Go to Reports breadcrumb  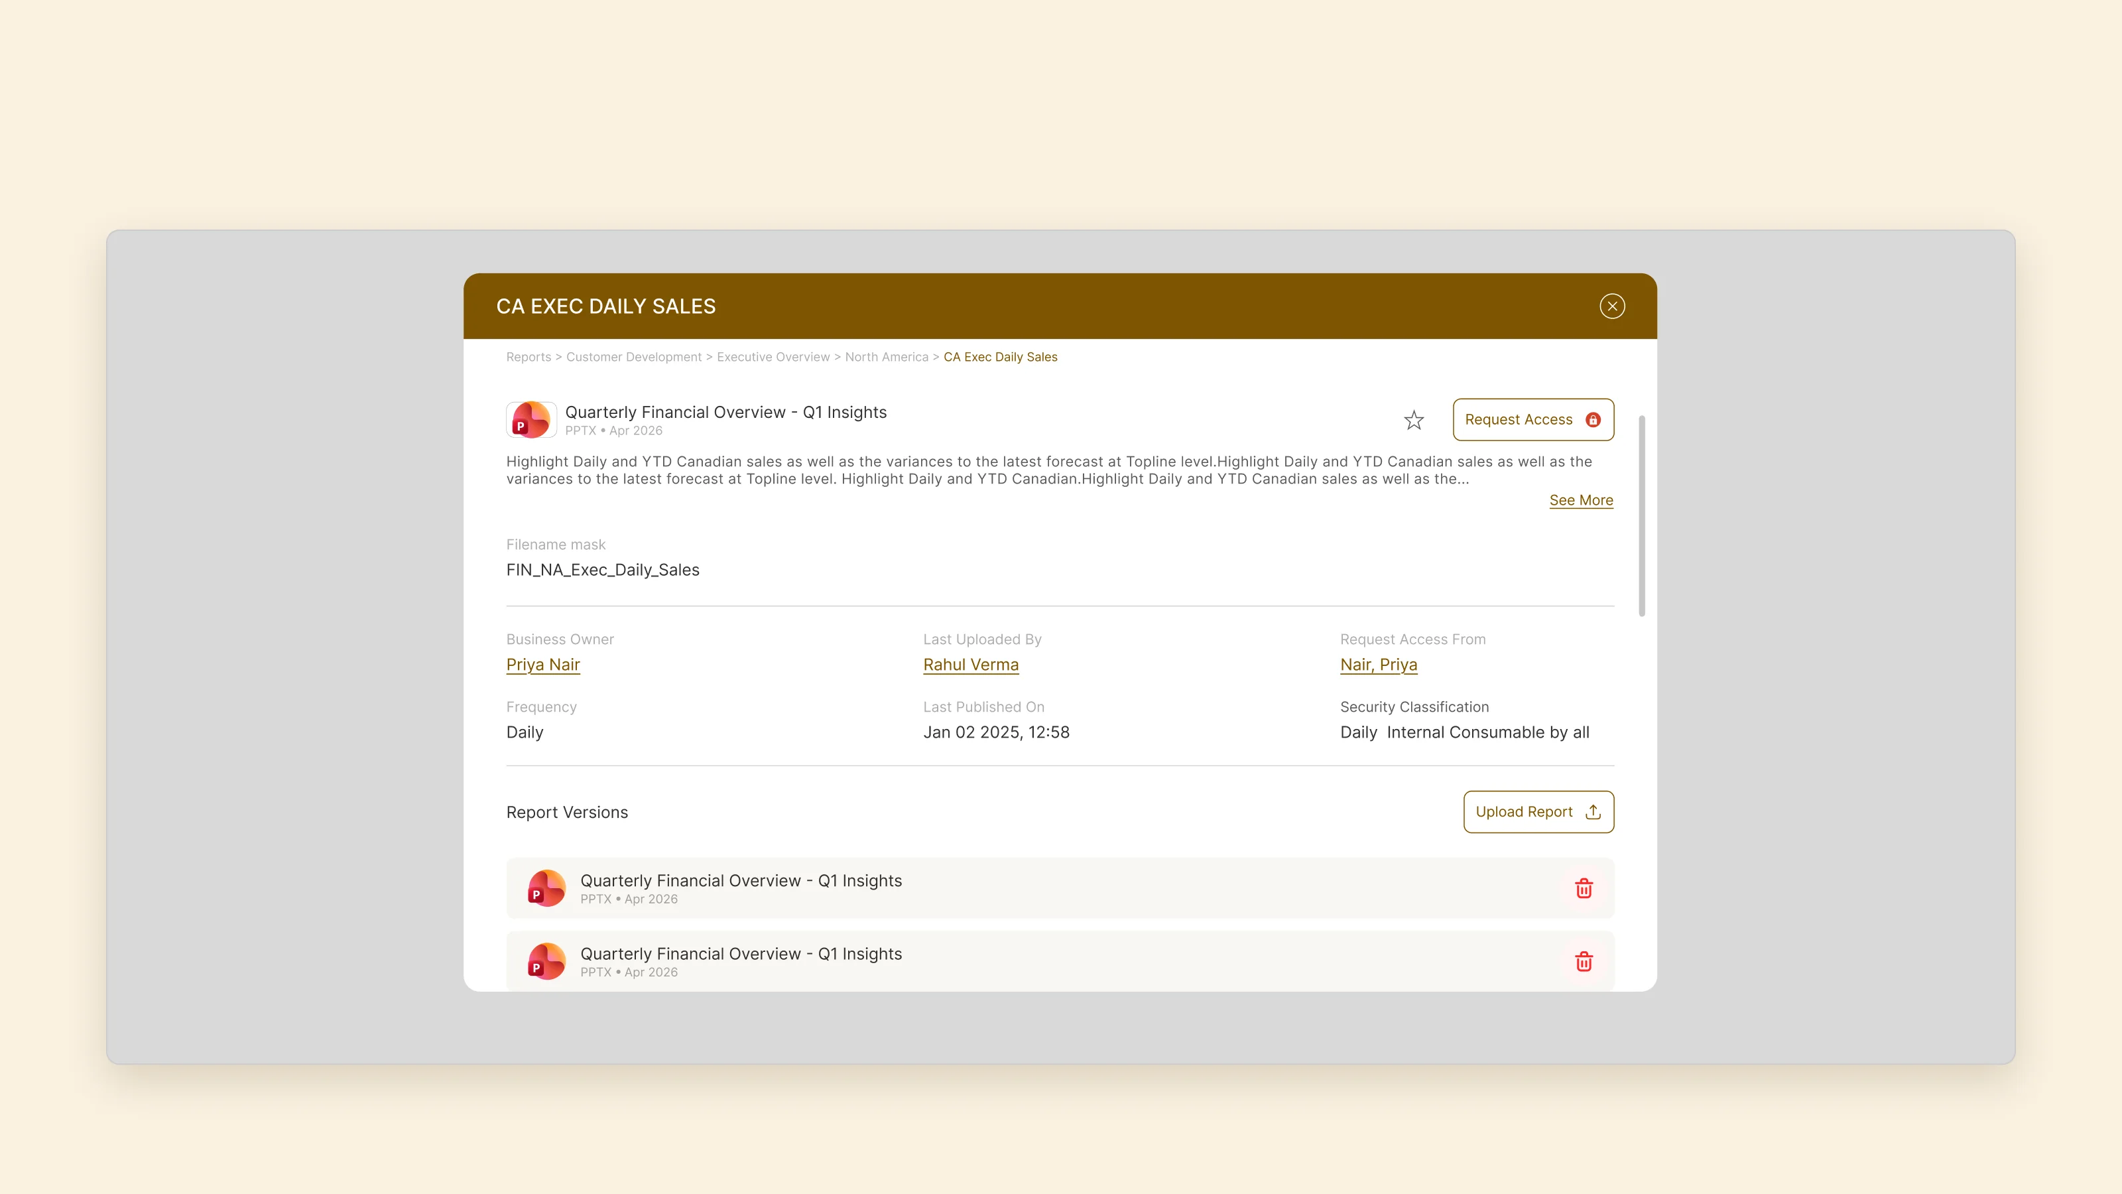pos(529,357)
